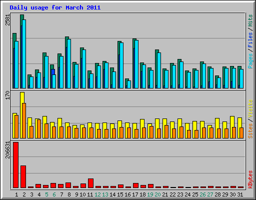Click the cyan files bar for day 17
The width and height of the screenshot is (256, 200).
[x=136, y=64]
